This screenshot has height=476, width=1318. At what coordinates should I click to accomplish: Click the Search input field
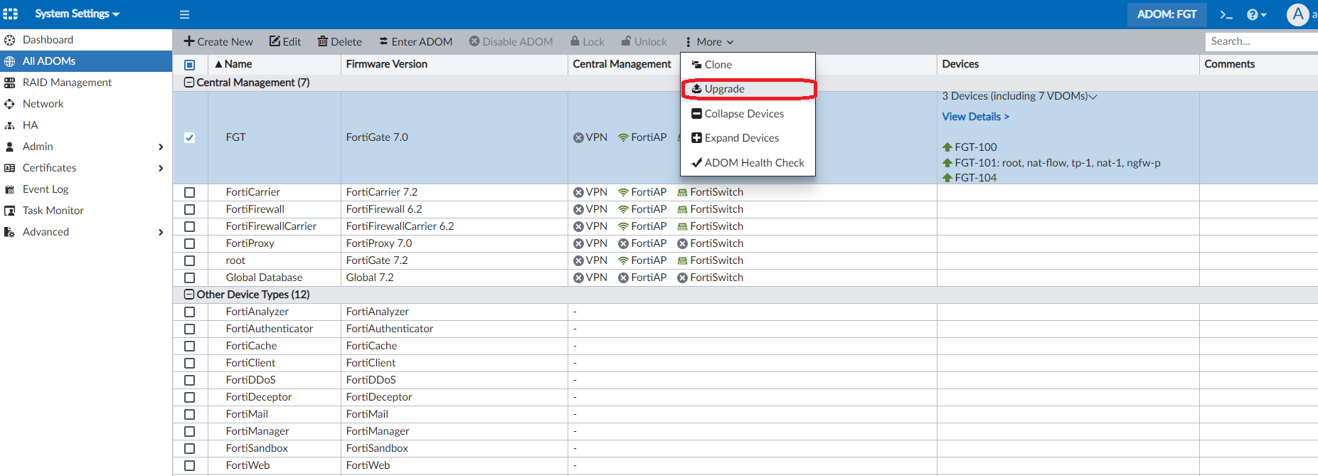(x=1260, y=41)
